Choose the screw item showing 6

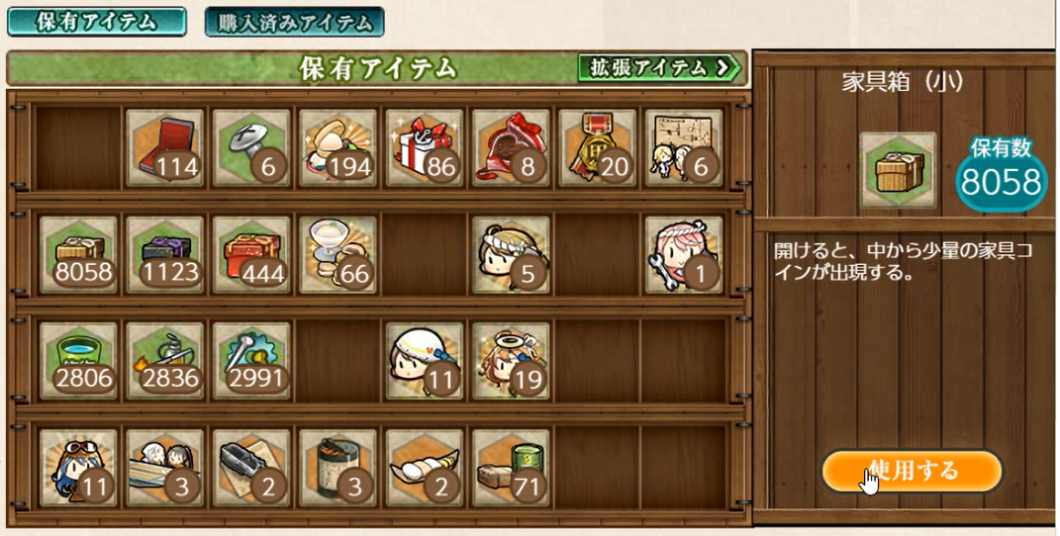tap(251, 147)
